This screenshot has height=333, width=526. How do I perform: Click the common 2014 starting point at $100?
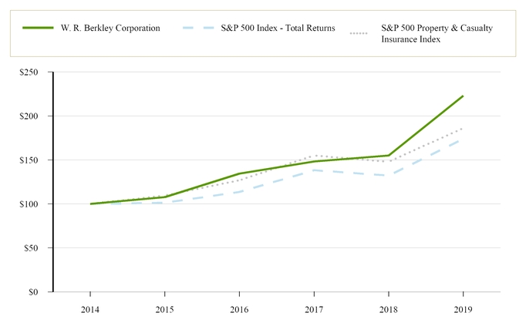[91, 203]
